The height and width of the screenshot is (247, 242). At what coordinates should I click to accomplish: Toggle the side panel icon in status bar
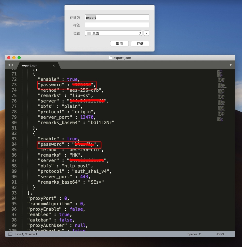pyautogui.click(x=10, y=234)
